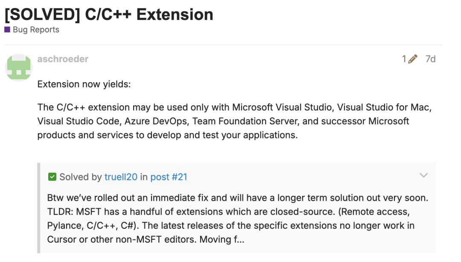Image resolution: width=461 pixels, height=262 pixels.
Task: Open the edit history pencil icon
Action: 413,59
